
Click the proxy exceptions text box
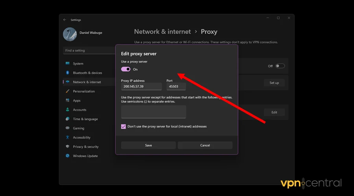coord(153,112)
